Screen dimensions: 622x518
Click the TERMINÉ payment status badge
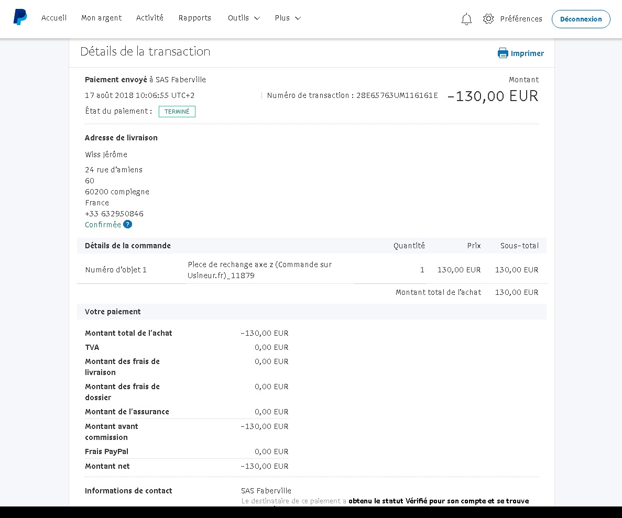[177, 112]
